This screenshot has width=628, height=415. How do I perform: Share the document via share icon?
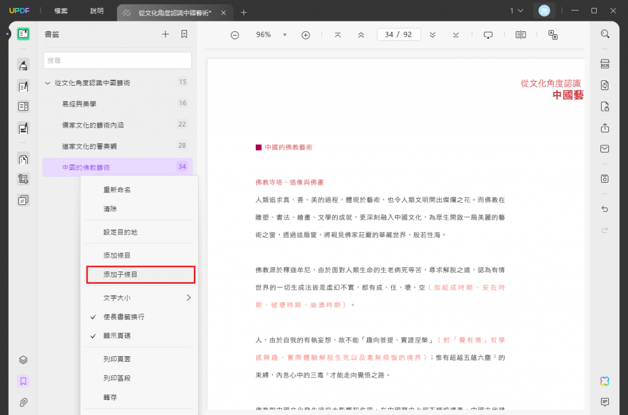tap(605, 128)
